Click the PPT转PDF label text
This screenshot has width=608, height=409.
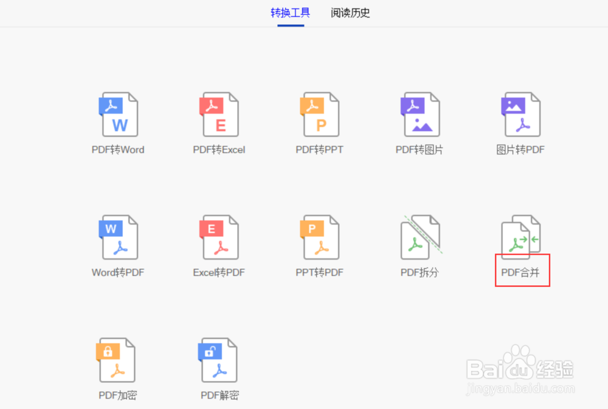[x=320, y=272]
